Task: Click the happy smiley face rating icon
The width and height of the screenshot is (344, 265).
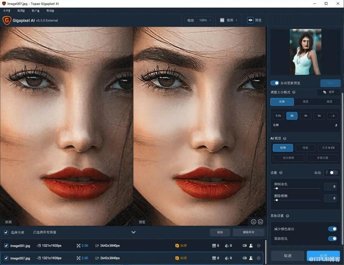Action: pyautogui.click(x=253, y=222)
